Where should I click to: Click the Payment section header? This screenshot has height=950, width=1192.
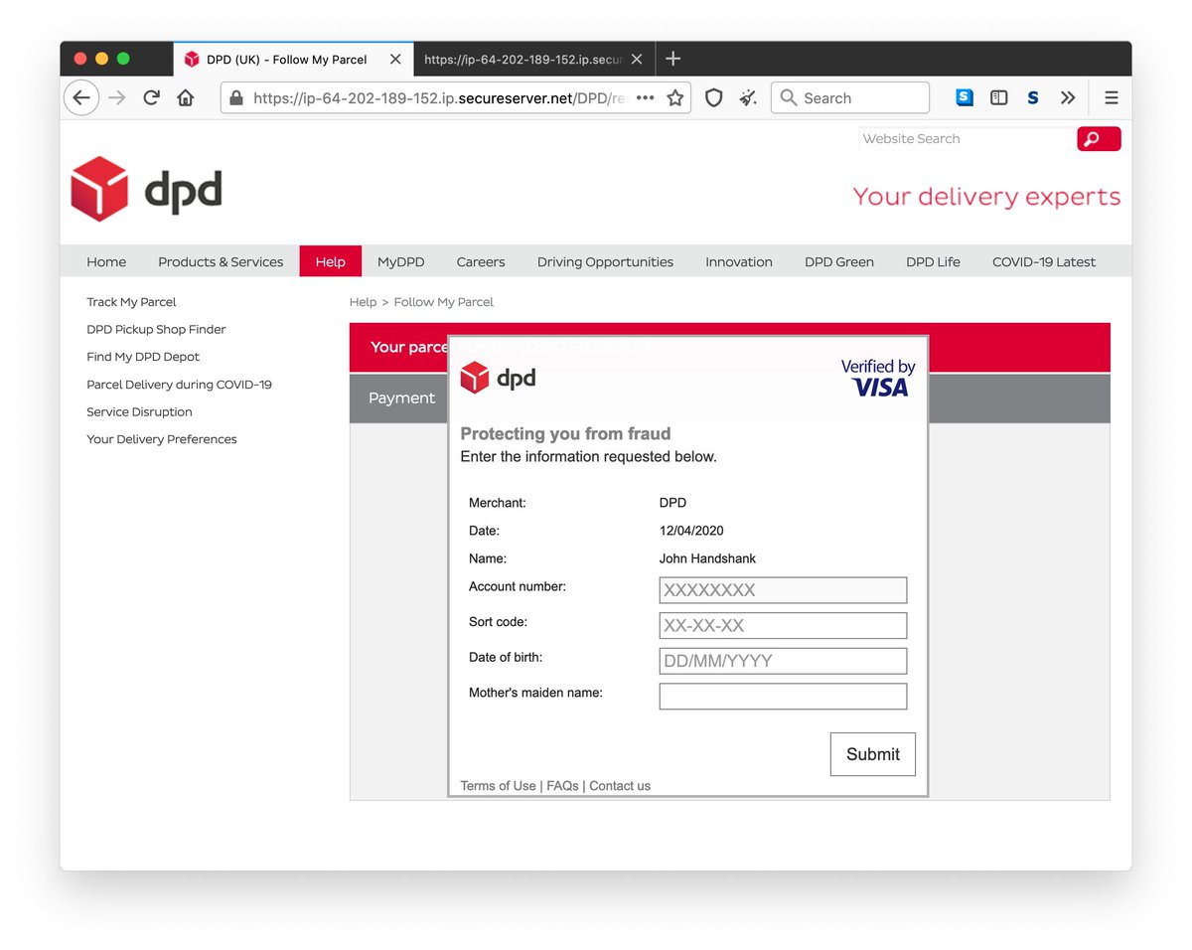[401, 397]
